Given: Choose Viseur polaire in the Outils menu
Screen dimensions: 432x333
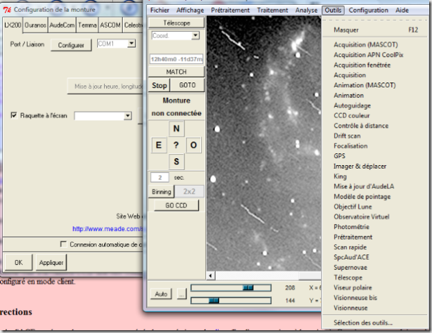Looking at the screenshot, I should click(x=354, y=287).
